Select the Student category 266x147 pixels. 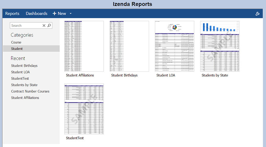pos(31,48)
